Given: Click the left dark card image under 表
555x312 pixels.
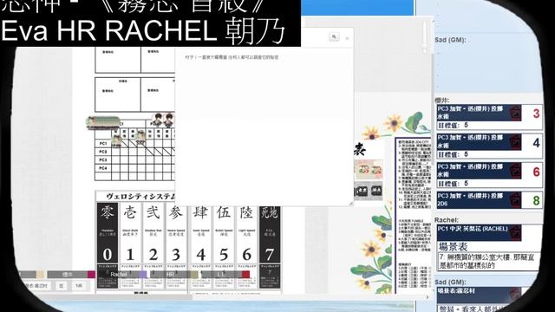Looking at the screenshot, I should point(362,191).
